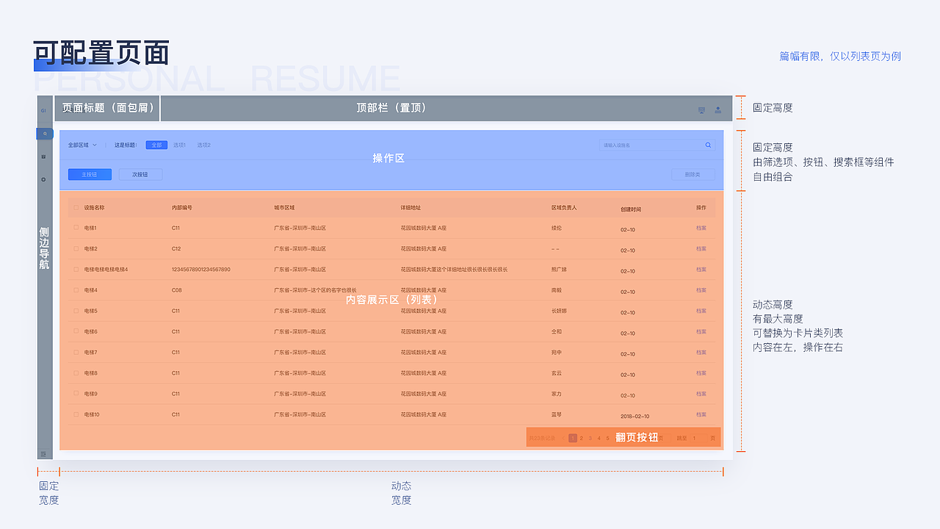The height and width of the screenshot is (529, 940).
Task: Check the box for row 电梯7
Action: pos(76,352)
